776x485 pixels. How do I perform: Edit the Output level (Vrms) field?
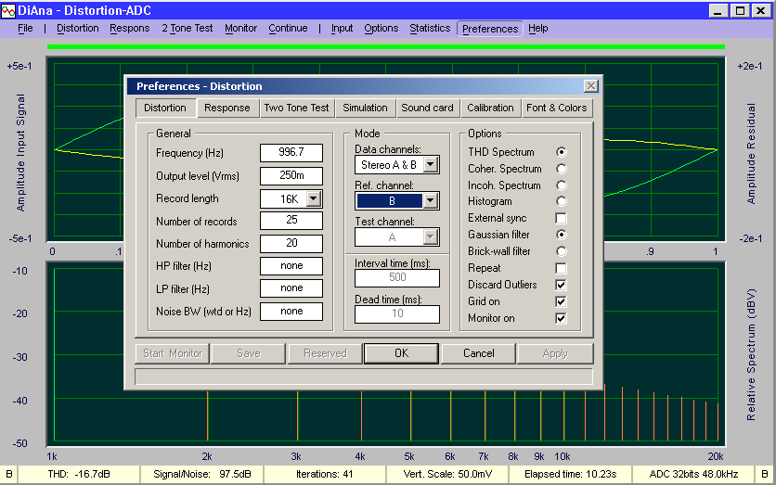coord(291,175)
